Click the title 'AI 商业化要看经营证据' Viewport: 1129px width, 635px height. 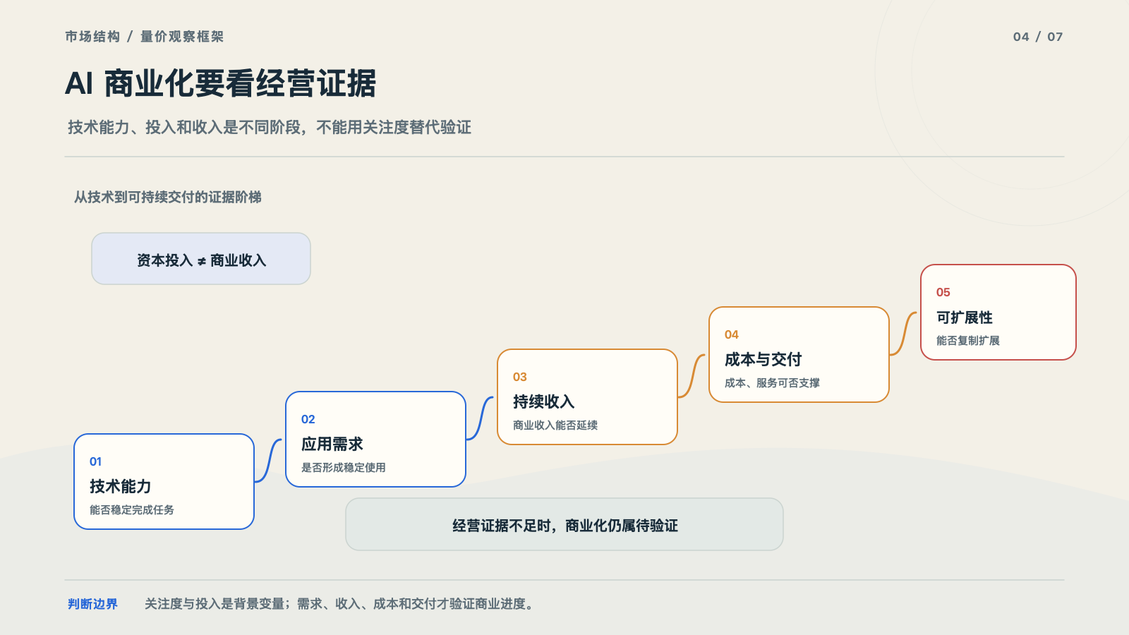click(x=220, y=83)
